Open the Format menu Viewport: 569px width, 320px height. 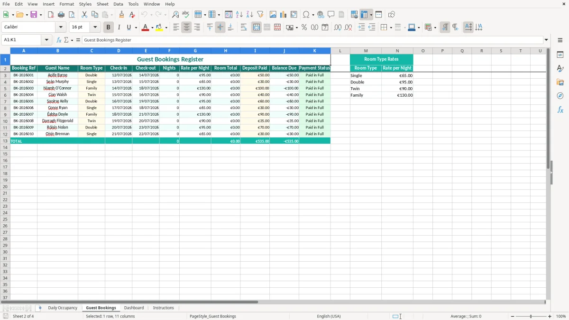[x=66, y=4]
